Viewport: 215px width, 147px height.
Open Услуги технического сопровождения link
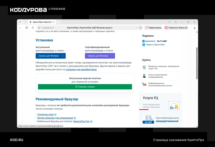(158, 76)
